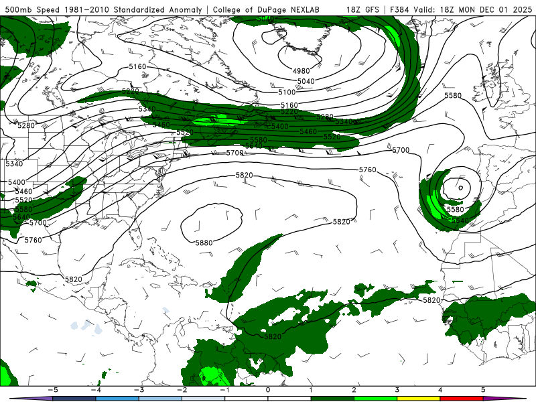
Task: Click the '-3' color scale label
Action: pos(139,390)
